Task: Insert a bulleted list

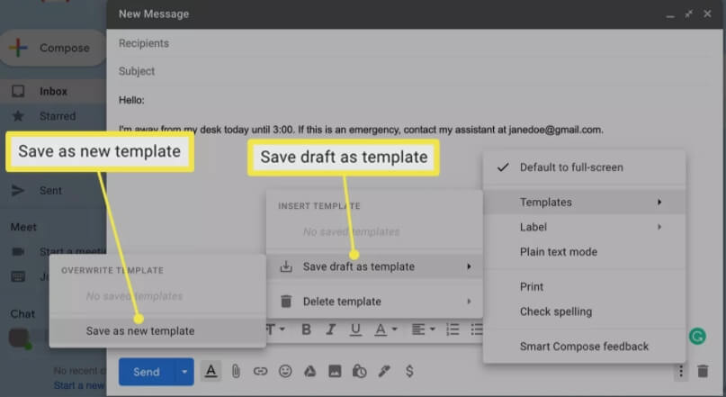Action: point(477,329)
